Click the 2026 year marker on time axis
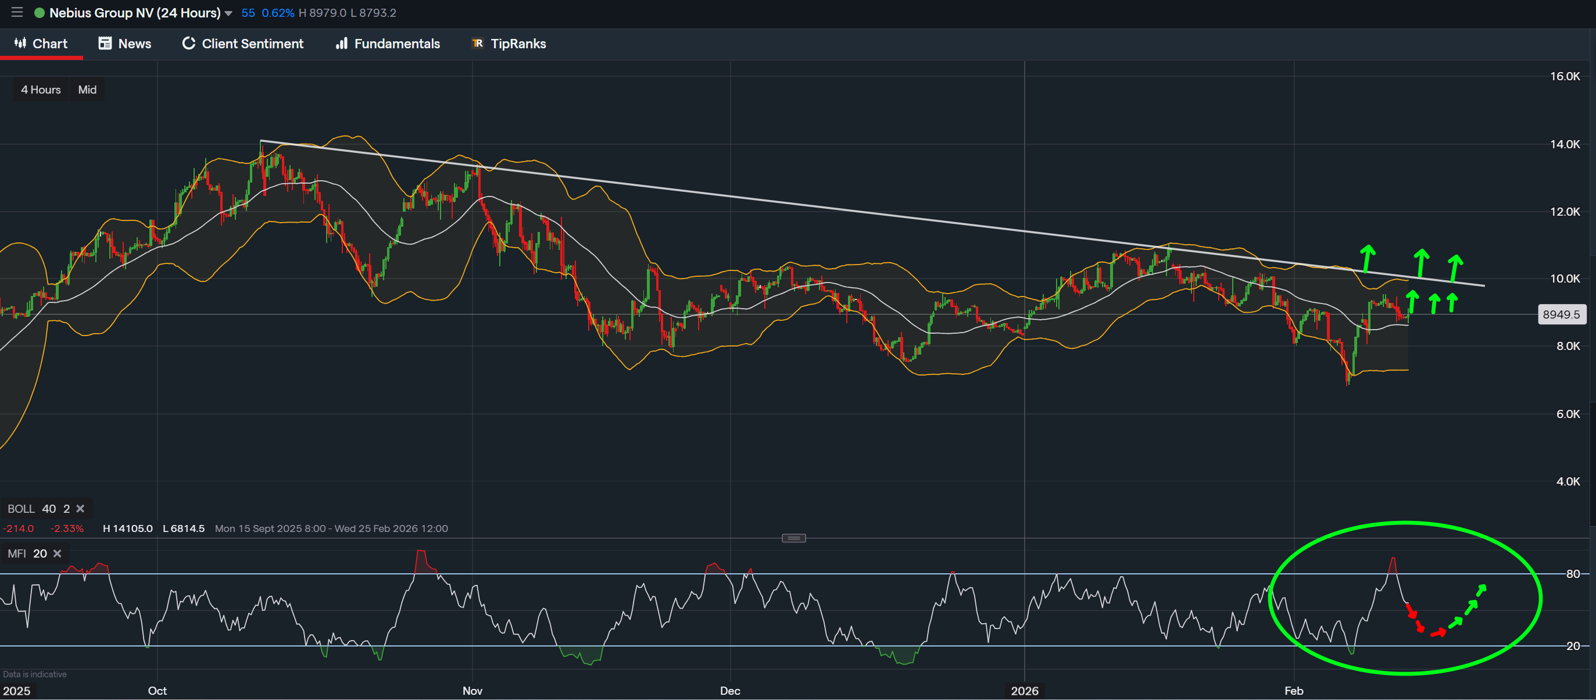Viewport: 1596px width, 700px height. 1024,690
